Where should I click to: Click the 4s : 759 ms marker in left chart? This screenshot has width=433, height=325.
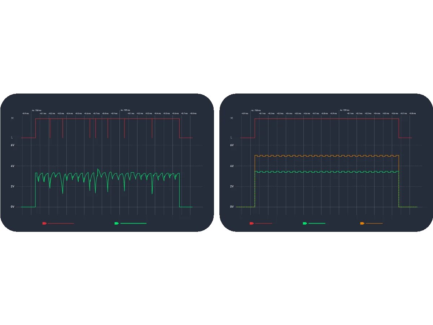point(125,110)
